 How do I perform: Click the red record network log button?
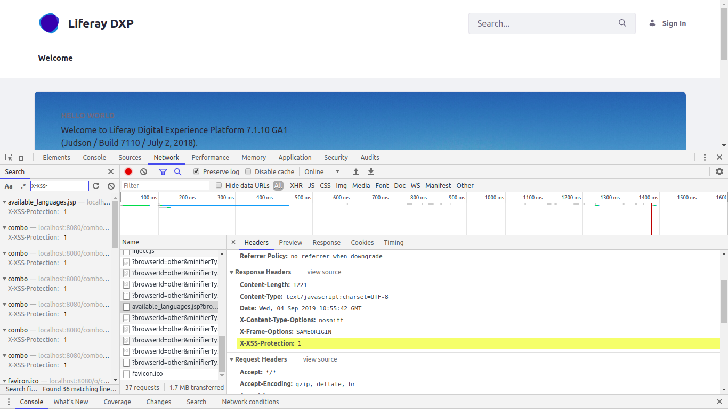point(128,171)
